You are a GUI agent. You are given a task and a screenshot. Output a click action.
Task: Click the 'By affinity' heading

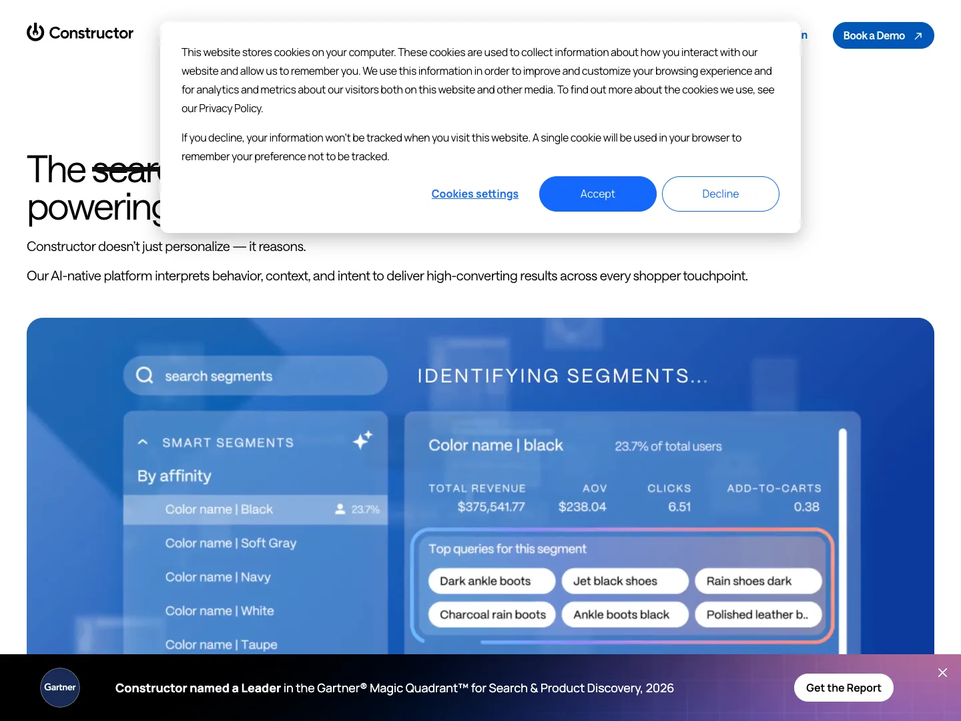[174, 476]
